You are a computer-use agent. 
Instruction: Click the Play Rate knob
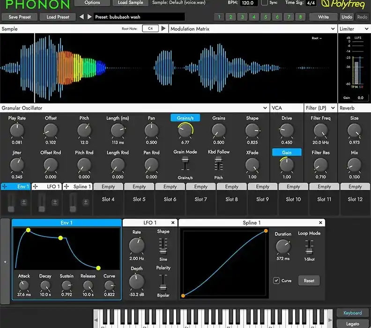pyautogui.click(x=17, y=130)
